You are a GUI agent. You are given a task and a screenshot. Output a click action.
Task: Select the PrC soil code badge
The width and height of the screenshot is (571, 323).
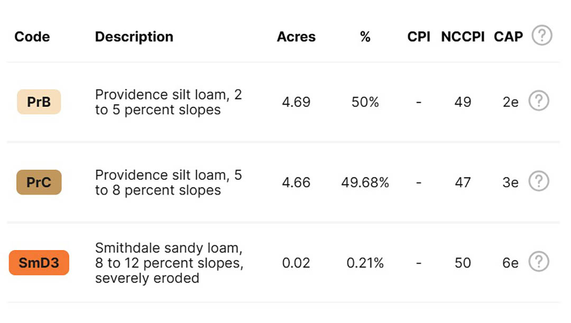tap(39, 182)
